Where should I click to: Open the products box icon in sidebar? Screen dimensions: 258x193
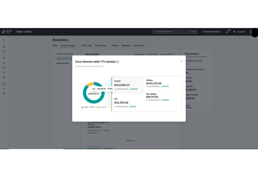[4, 51]
